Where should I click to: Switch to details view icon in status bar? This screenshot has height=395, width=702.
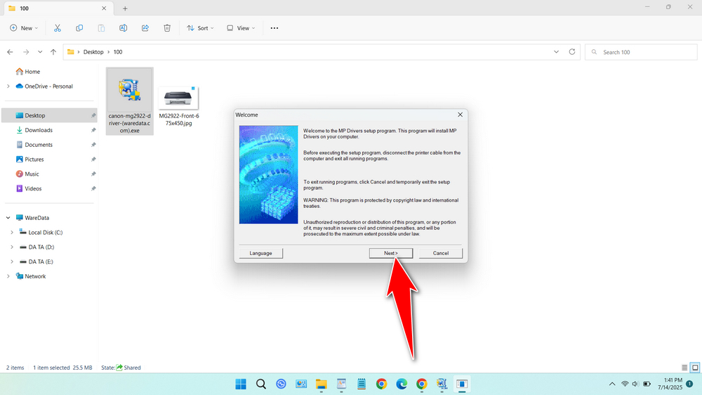(x=684, y=368)
